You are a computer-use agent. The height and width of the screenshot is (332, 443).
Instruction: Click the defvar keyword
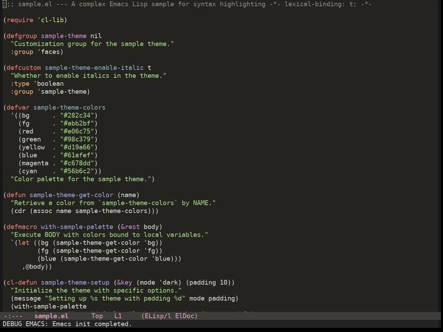(x=18, y=108)
